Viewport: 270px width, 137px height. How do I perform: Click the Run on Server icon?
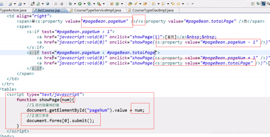[38, 4]
